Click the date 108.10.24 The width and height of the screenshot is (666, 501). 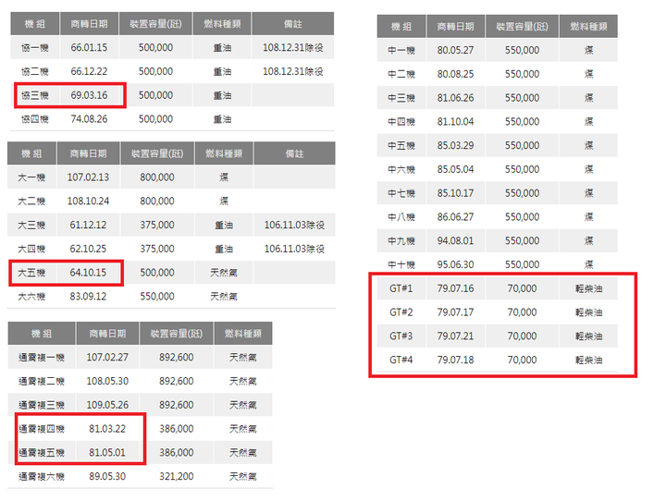tap(88, 201)
